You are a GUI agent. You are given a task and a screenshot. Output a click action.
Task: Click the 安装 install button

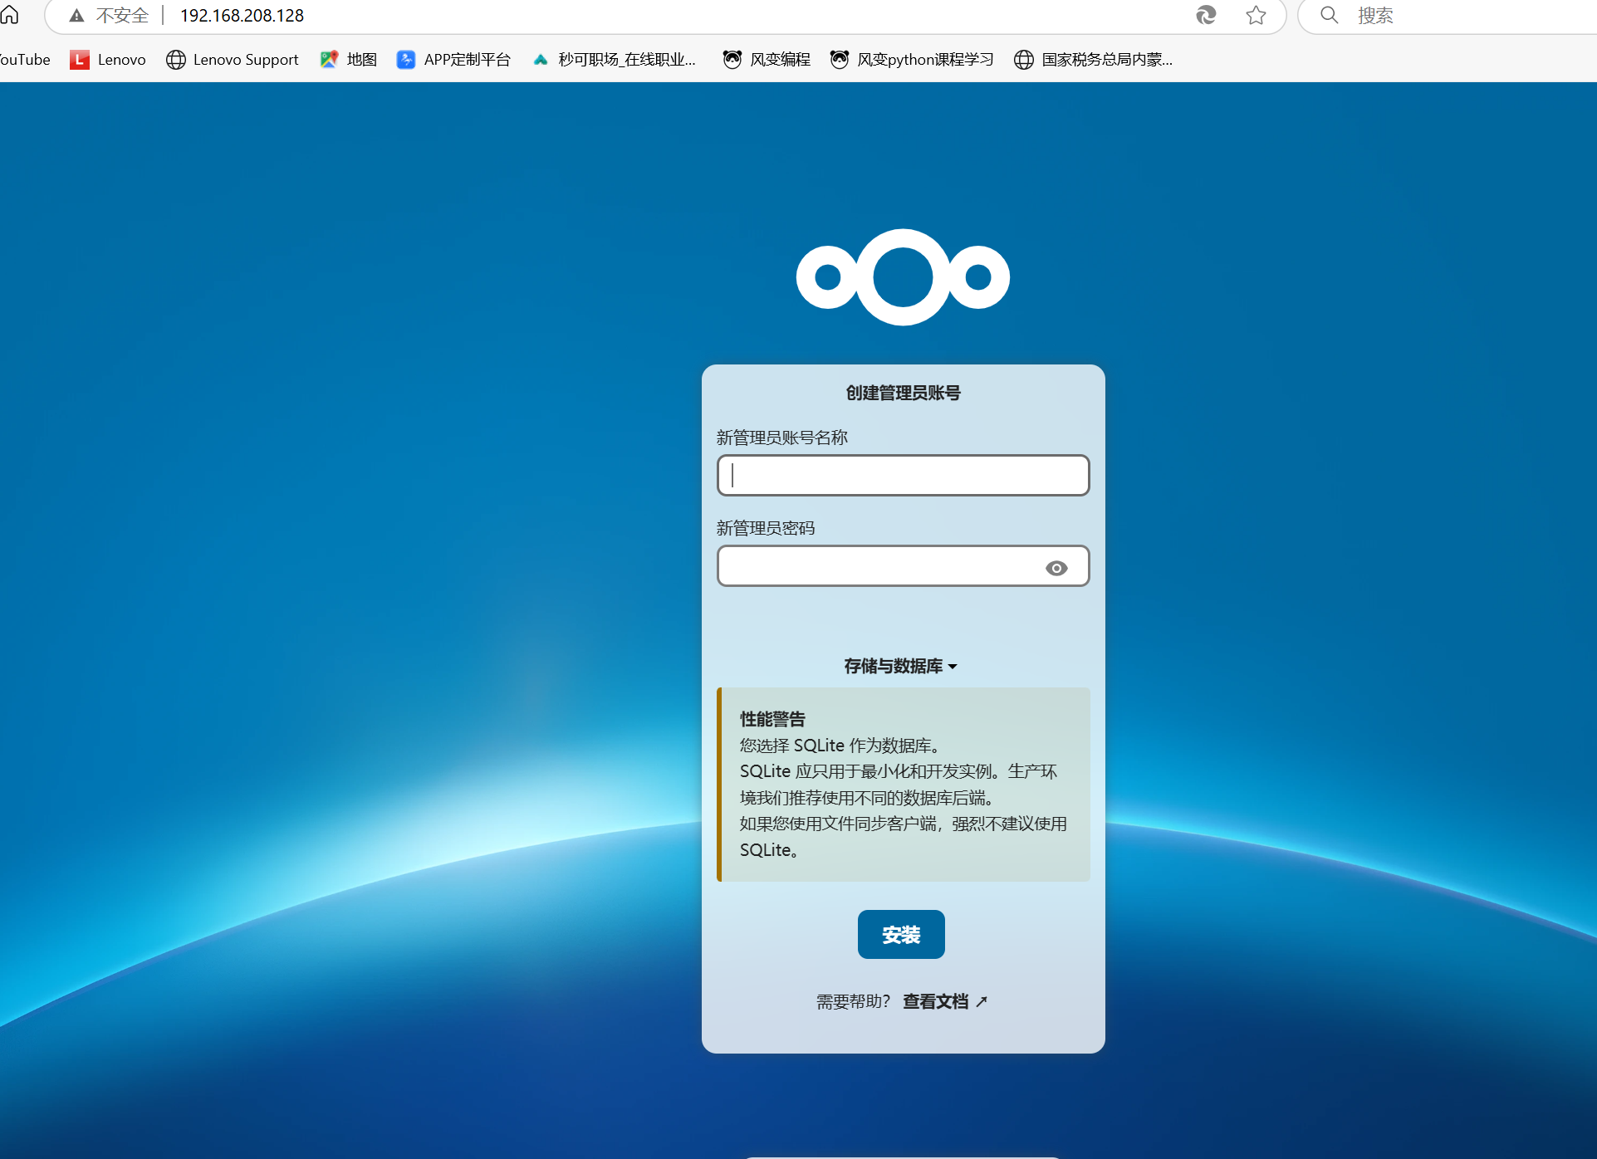901,935
